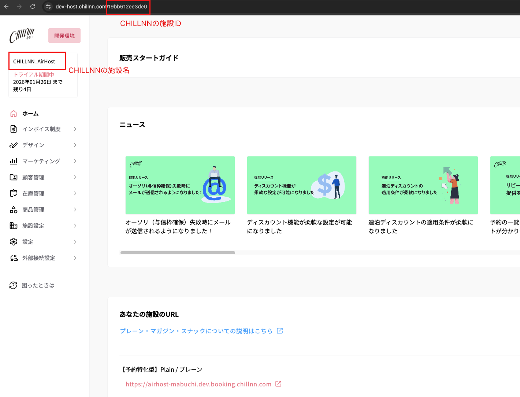Click the CHILLNN logo
The image size is (520, 397).
(x=22, y=36)
